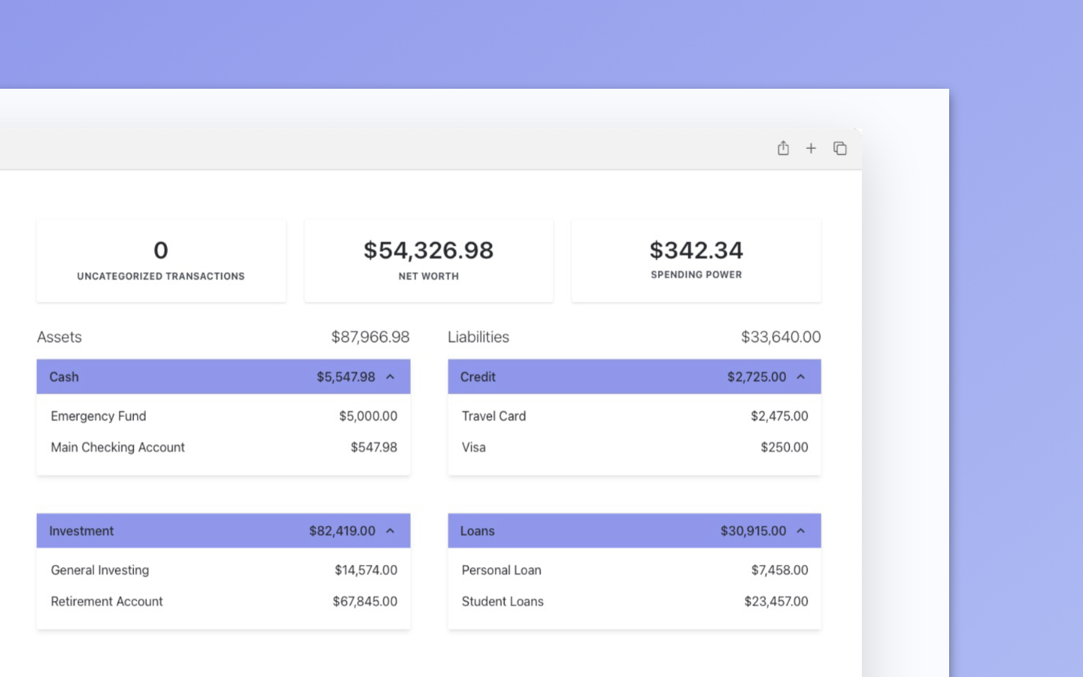
Task: Click the $2,475.00 Travel Card balance
Action: click(779, 416)
